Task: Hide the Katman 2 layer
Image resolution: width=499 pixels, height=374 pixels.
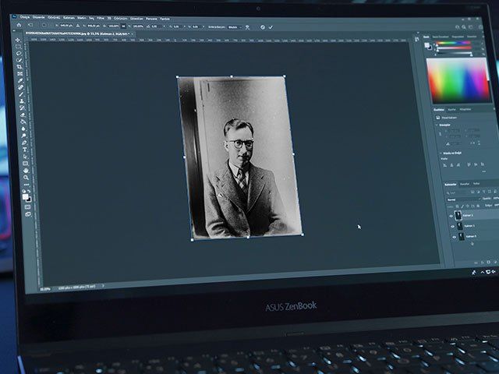Action: click(x=451, y=216)
